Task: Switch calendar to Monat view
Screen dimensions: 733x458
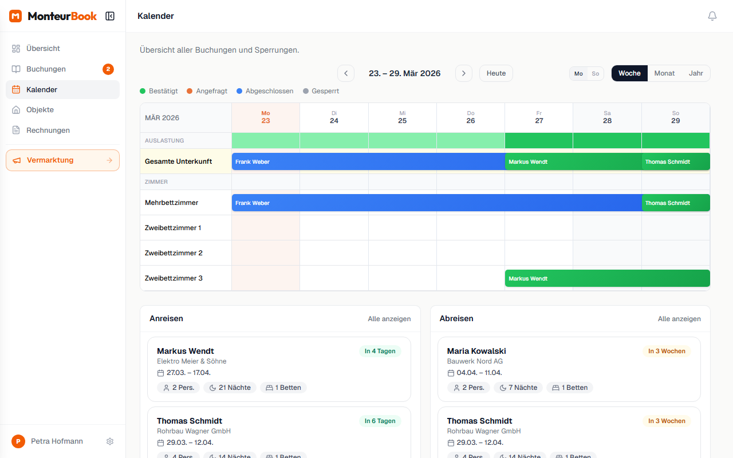Action: pos(664,73)
